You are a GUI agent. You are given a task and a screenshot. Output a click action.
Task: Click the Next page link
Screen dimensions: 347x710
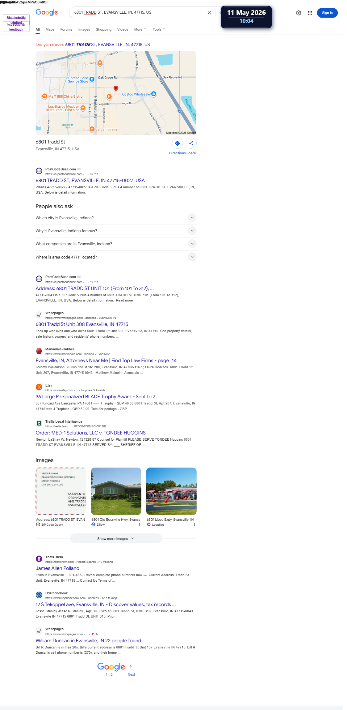(x=131, y=674)
